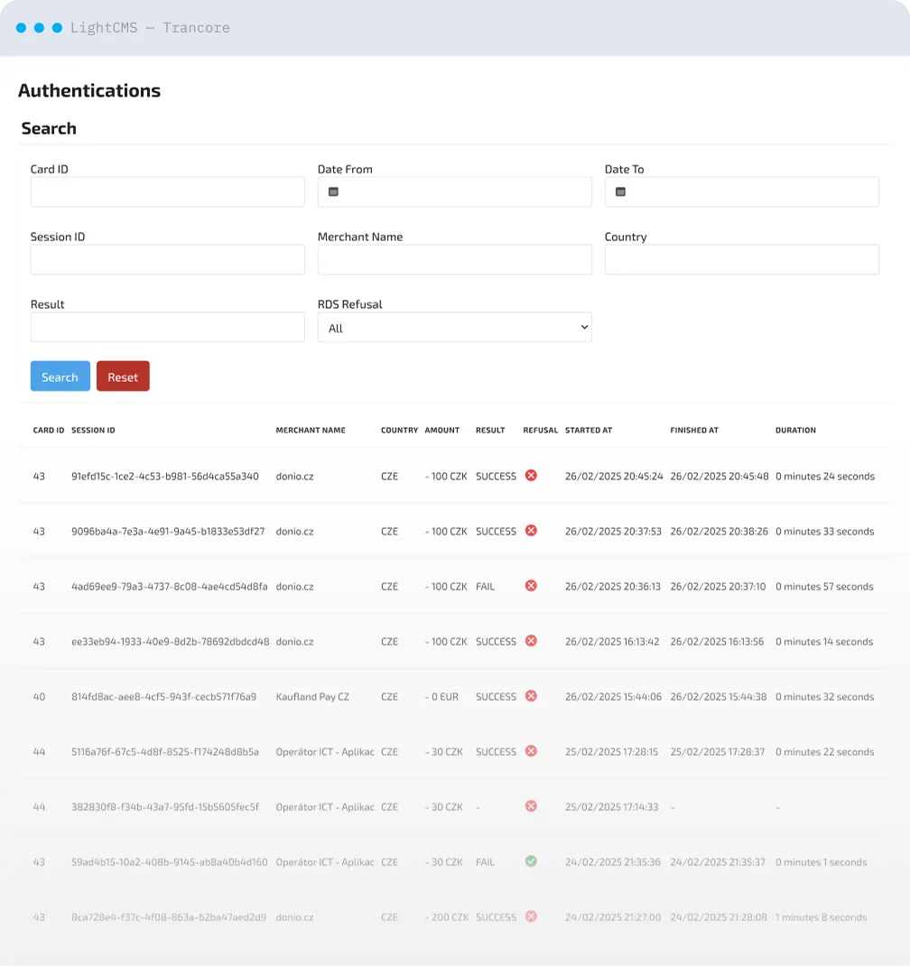The height and width of the screenshot is (966, 910).
Task: Select session ID ee33eb94-1933-40e9-8d2b-78692dbdcd48
Action: point(171,641)
